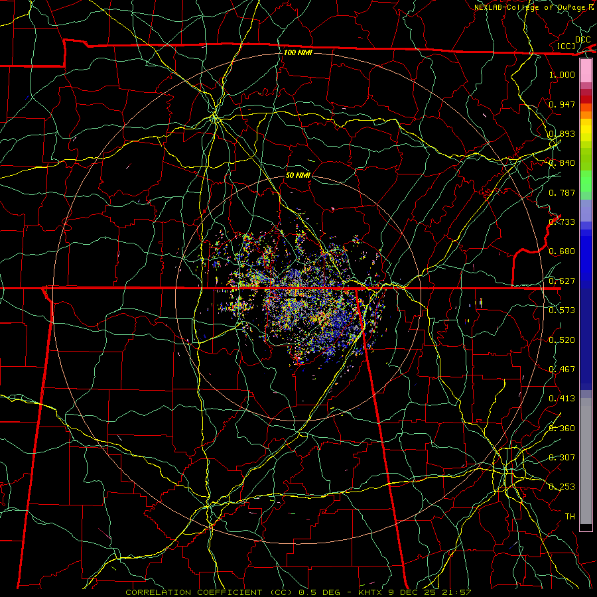Click the 1.000 legend value
Screen dimensions: 597x597
(x=562, y=74)
